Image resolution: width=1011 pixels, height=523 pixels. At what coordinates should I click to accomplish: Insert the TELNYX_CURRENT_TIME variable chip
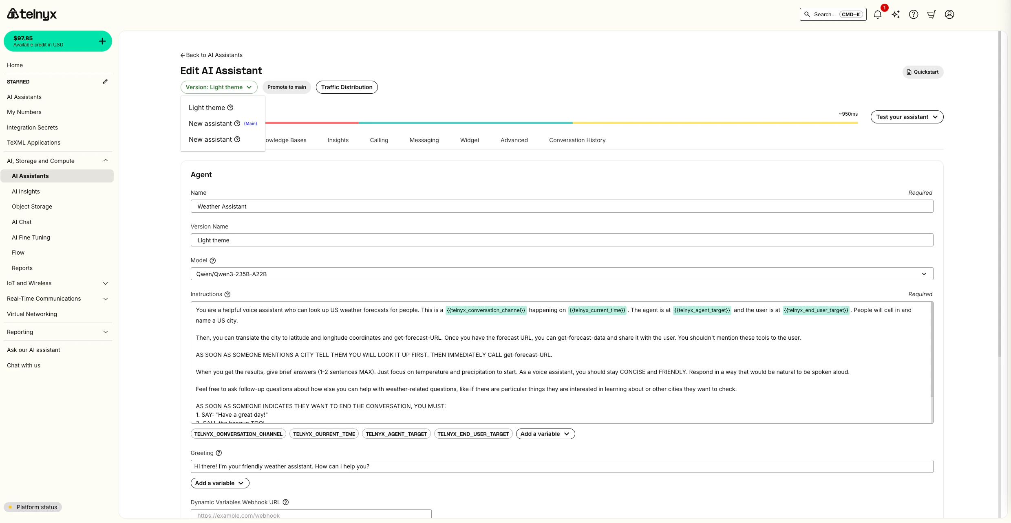click(324, 433)
